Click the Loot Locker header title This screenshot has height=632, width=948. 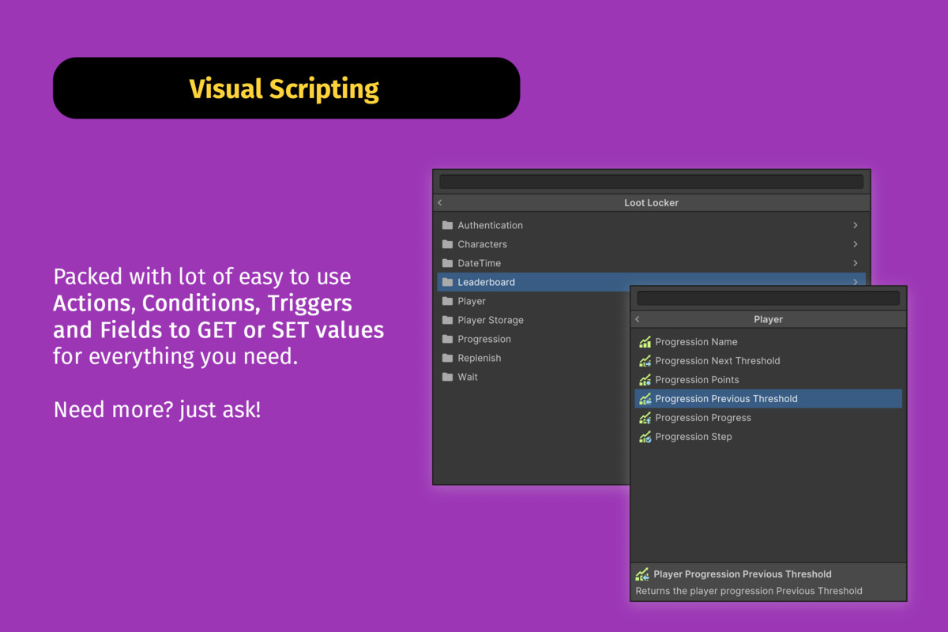tap(651, 203)
